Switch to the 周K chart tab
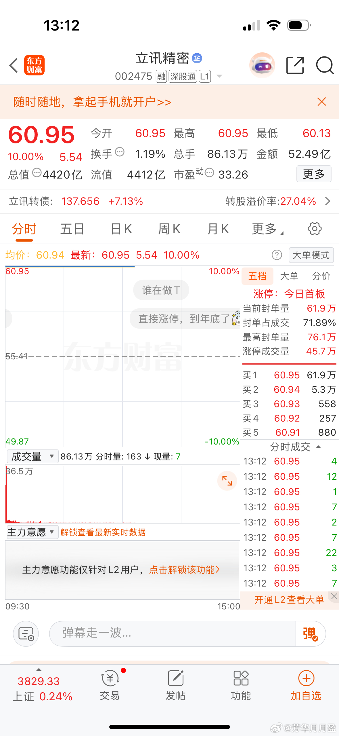Image resolution: width=339 pixels, height=736 pixels. click(169, 229)
